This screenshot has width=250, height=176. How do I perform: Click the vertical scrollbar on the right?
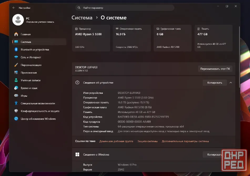tap(239, 57)
